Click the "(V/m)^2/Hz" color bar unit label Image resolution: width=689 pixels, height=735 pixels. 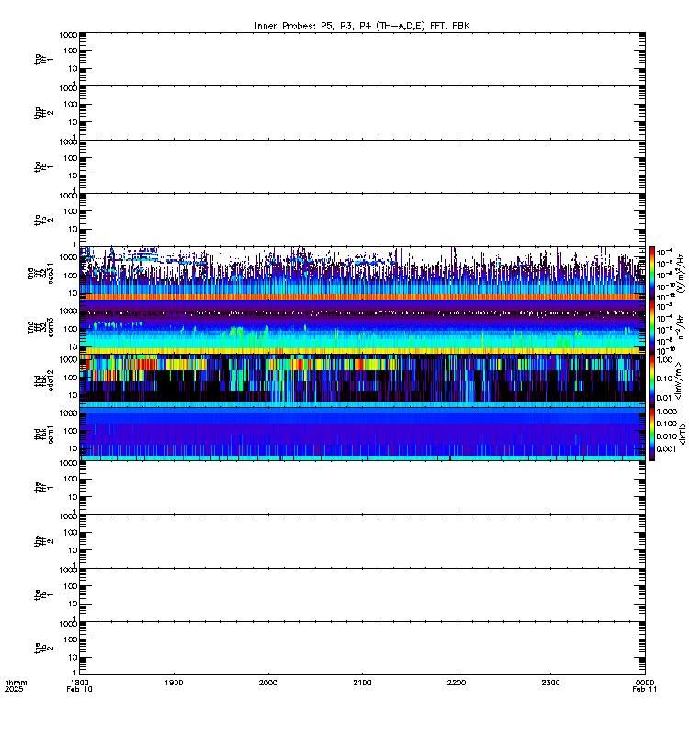click(x=682, y=274)
